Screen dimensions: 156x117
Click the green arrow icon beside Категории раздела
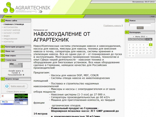[x=3, y=47]
